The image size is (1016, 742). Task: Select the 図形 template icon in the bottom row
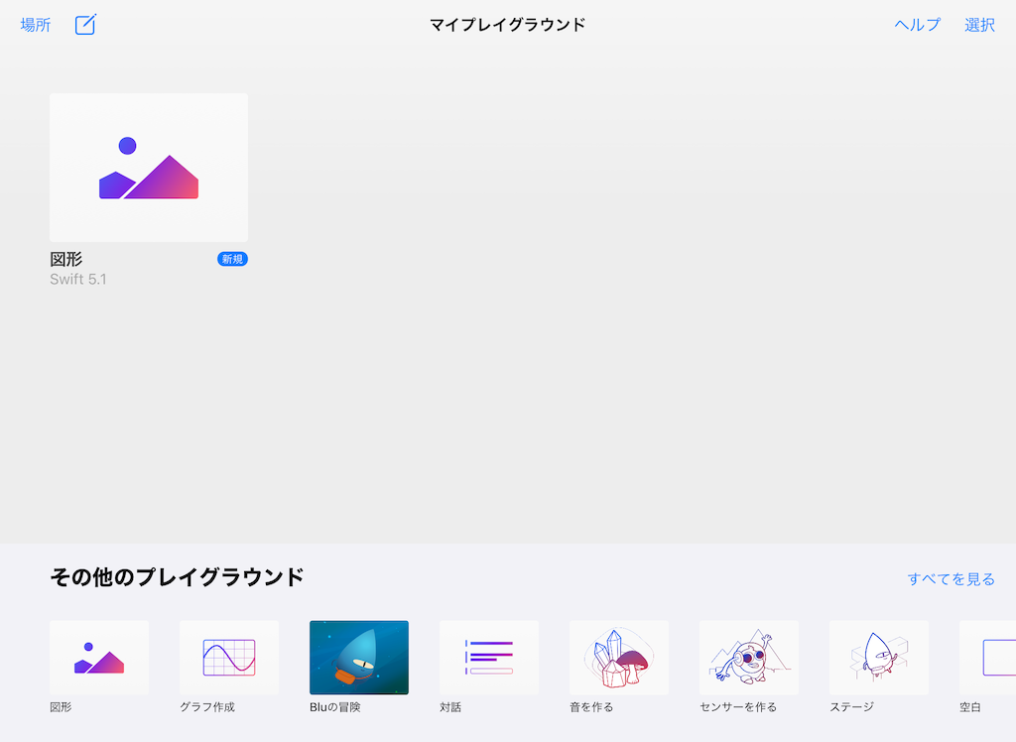point(99,657)
